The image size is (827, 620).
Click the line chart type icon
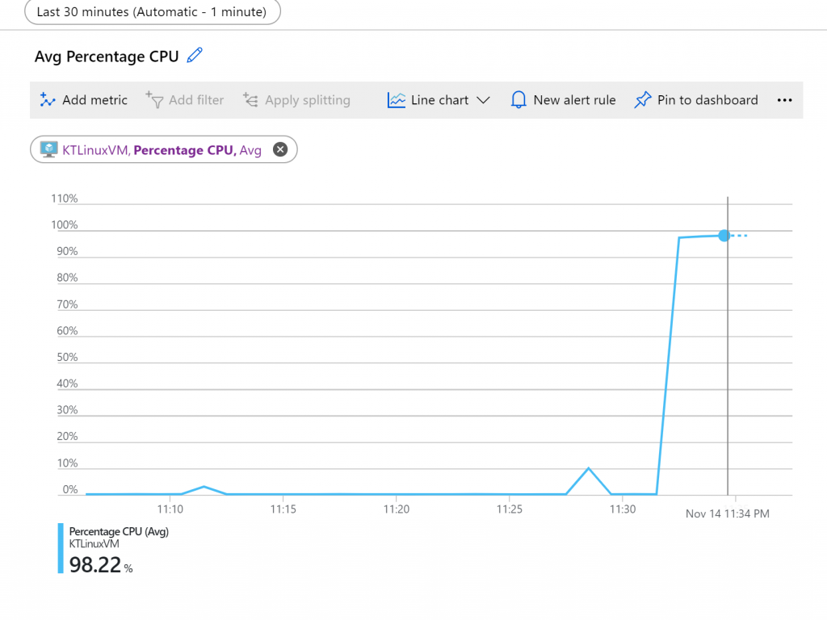point(396,100)
